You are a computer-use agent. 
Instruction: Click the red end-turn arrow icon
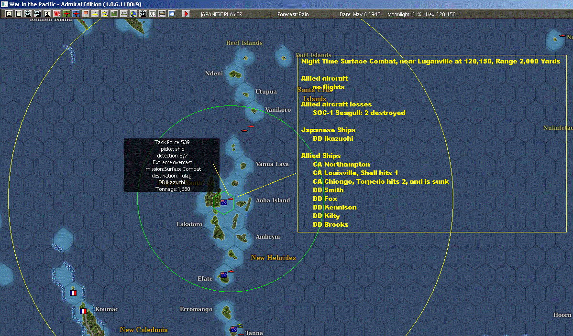tap(186, 14)
